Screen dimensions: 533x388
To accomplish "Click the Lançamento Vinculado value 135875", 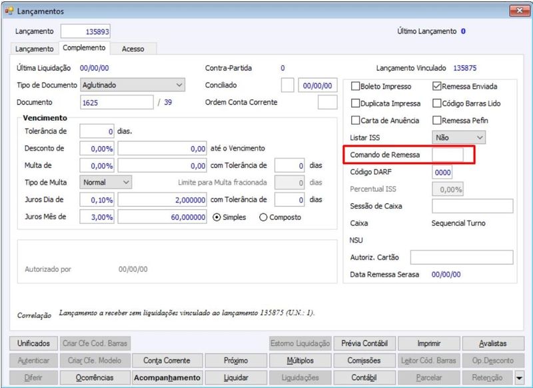I will (464, 68).
